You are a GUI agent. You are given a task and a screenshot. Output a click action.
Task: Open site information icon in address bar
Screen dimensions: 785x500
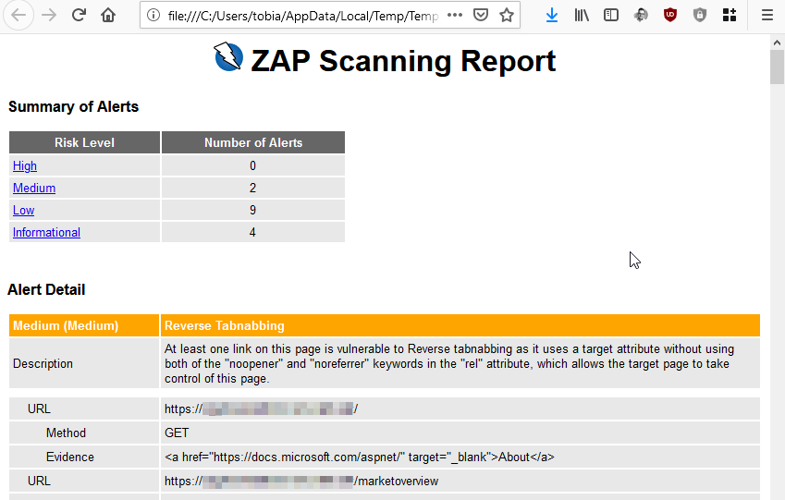[x=153, y=15]
